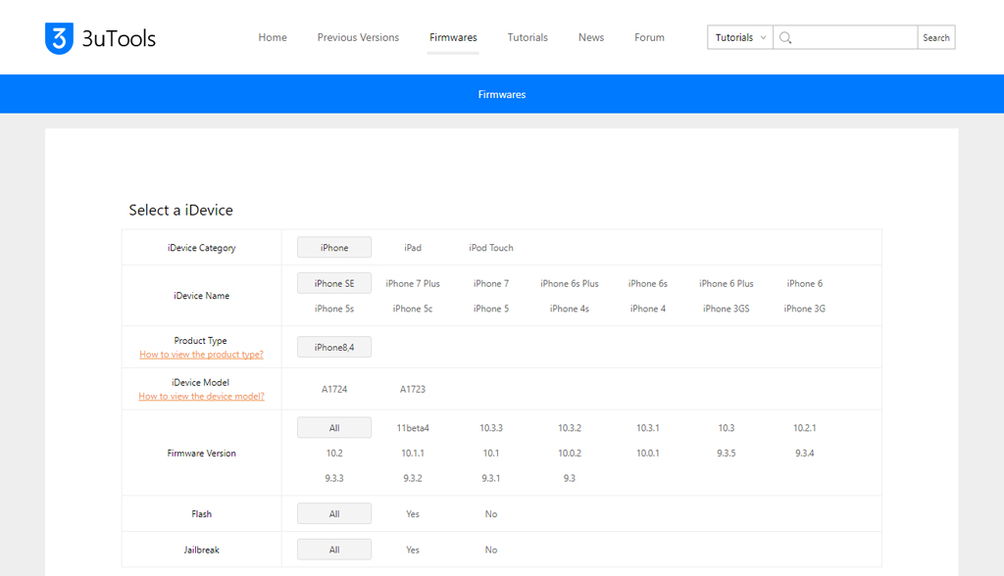Open the Forum page
1004x576 pixels.
649,38
